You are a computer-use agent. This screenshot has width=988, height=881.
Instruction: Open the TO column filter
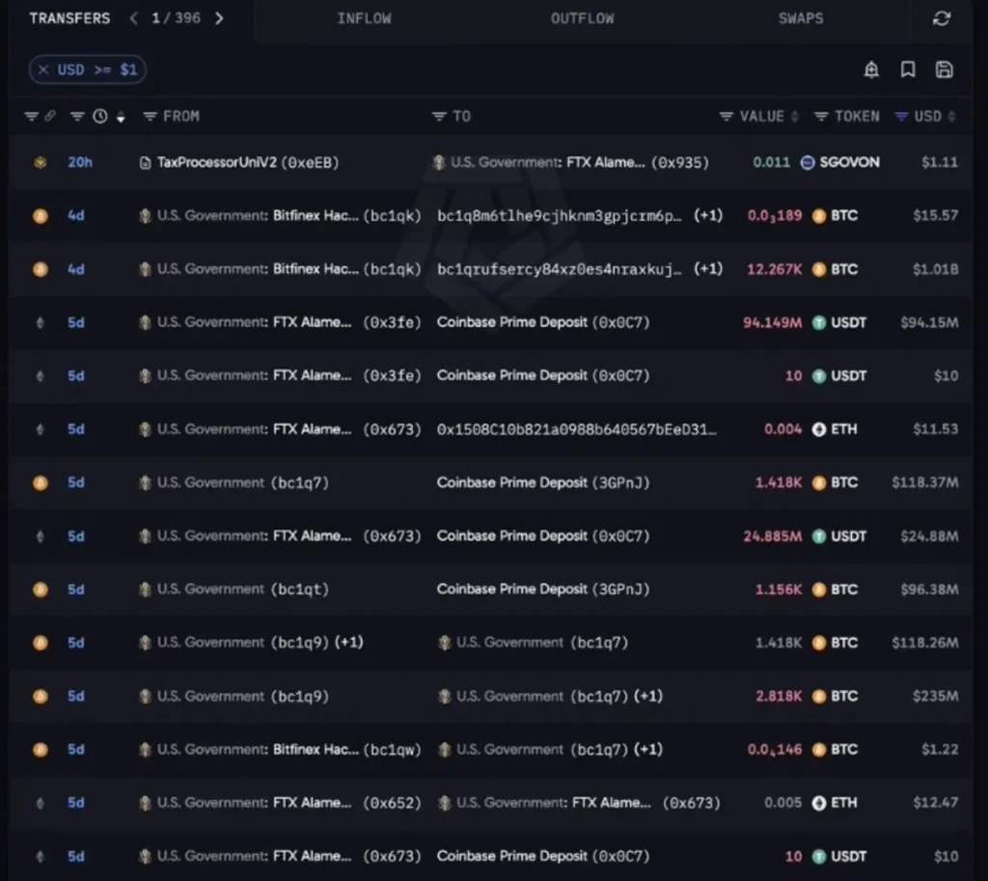(x=439, y=116)
